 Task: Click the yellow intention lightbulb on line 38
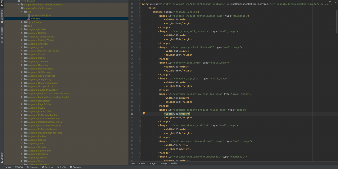[144, 113]
